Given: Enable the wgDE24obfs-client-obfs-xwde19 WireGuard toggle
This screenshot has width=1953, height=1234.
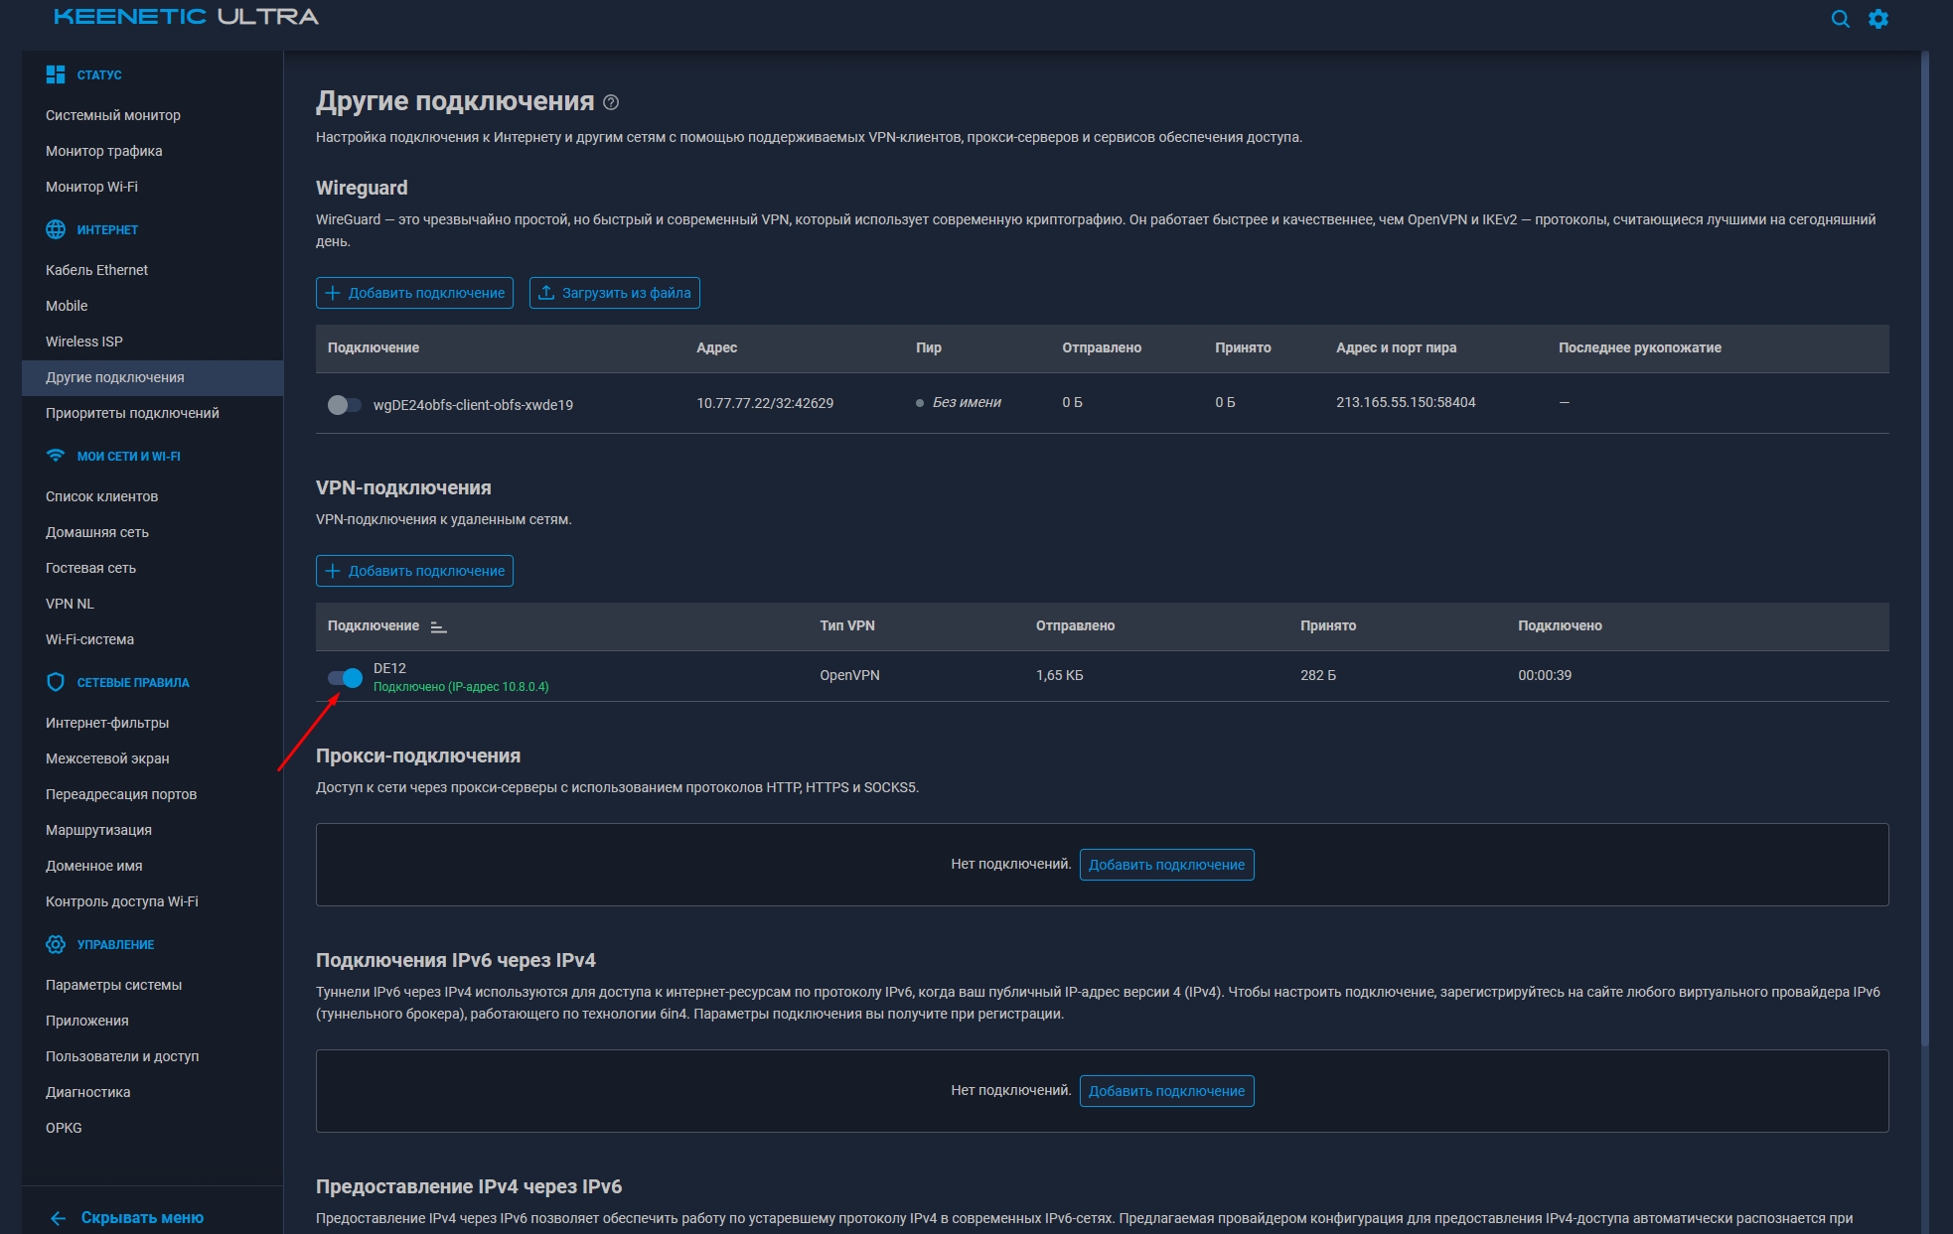Looking at the screenshot, I should (x=347, y=404).
